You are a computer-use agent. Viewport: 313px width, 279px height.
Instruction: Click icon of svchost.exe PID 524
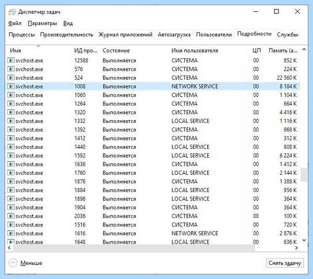point(11,78)
